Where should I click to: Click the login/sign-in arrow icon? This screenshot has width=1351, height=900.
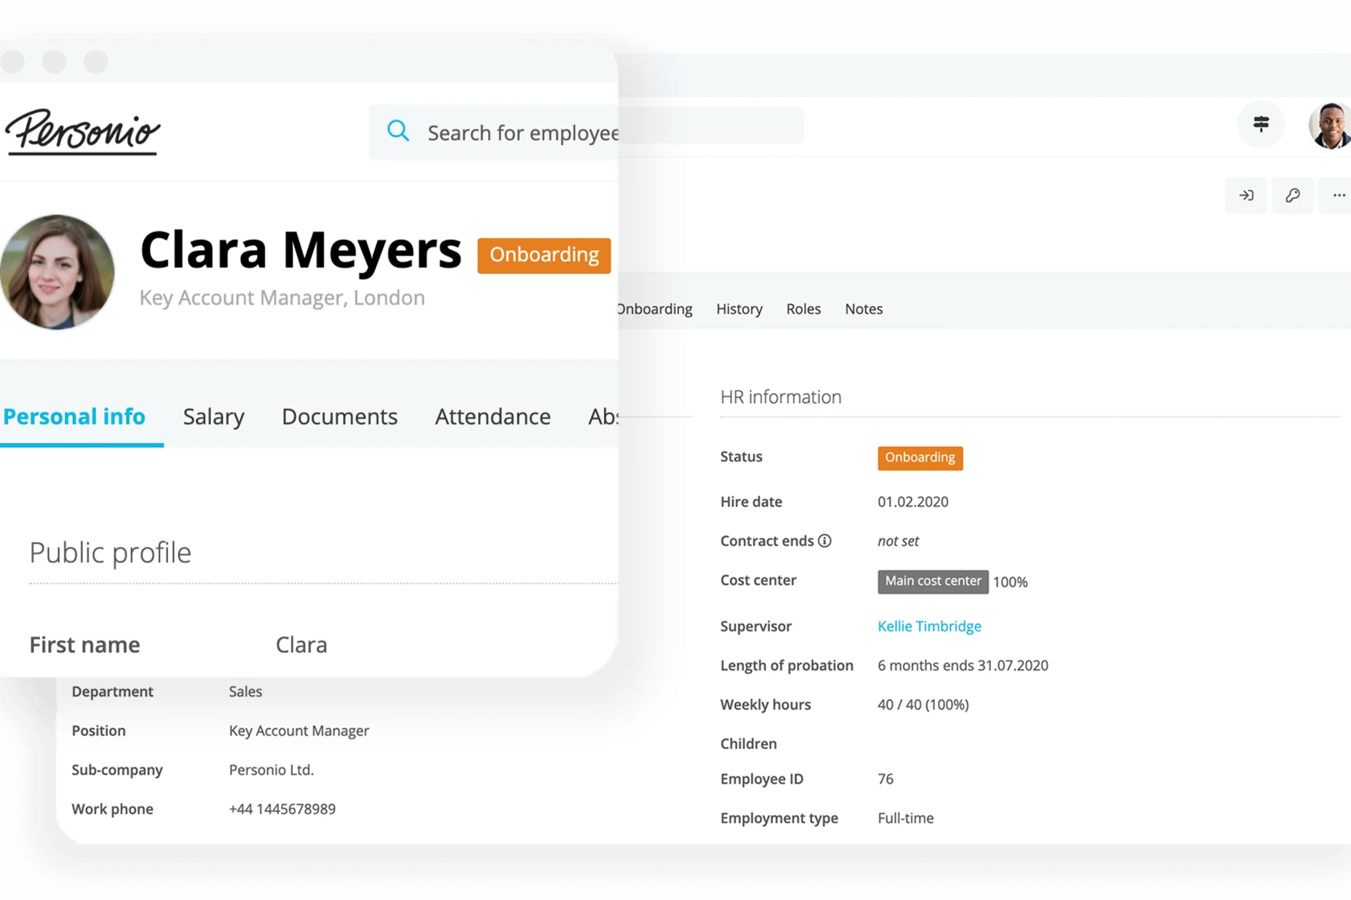pyautogui.click(x=1245, y=195)
